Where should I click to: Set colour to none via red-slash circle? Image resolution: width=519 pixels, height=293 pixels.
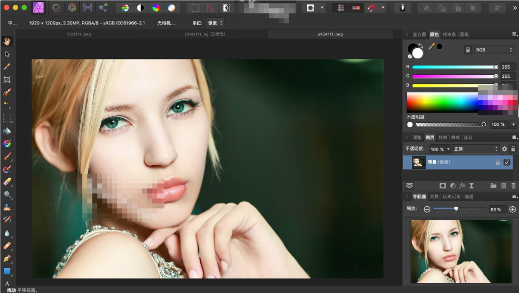[410, 56]
